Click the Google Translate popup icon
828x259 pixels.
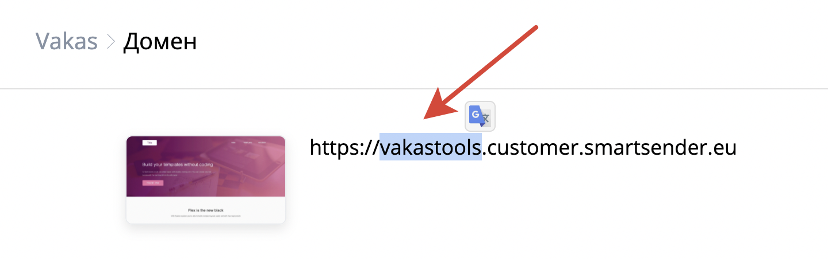coord(480,116)
